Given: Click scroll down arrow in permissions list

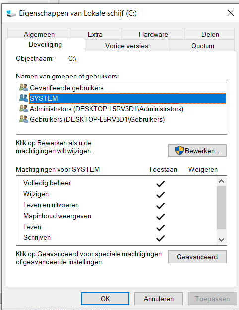Looking at the screenshot, I should pyautogui.click(x=222, y=240).
